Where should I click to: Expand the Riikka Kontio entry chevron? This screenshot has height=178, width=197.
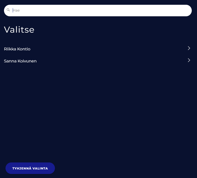(x=189, y=48)
